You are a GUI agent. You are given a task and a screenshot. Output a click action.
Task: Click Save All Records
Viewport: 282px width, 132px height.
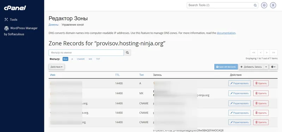pyautogui.click(x=226, y=67)
